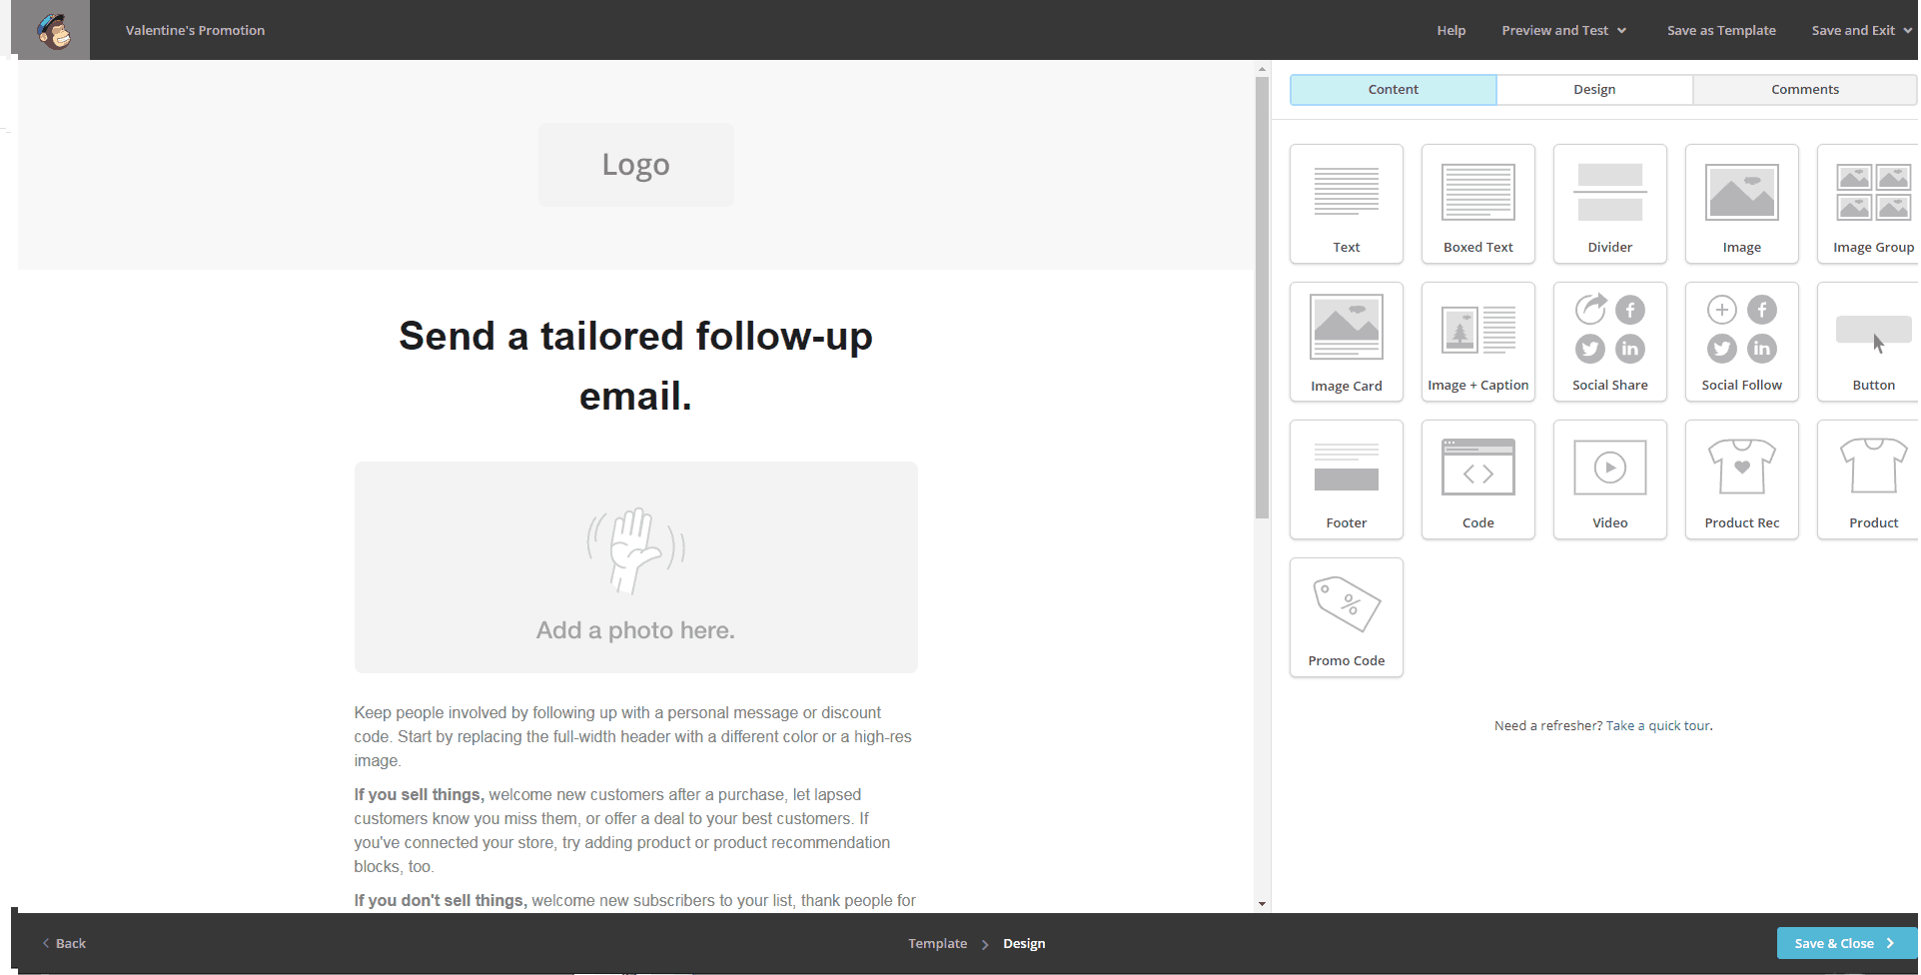Select the Text content block
This screenshot has width=1921, height=975.
pos(1346,204)
